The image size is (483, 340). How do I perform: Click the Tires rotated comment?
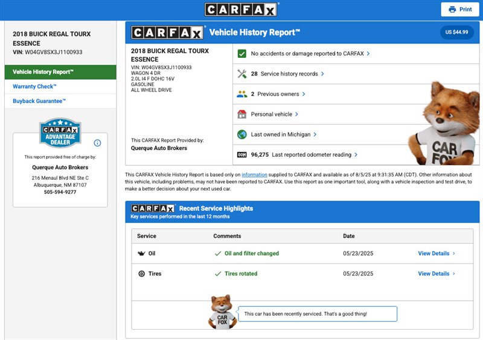[241, 274]
